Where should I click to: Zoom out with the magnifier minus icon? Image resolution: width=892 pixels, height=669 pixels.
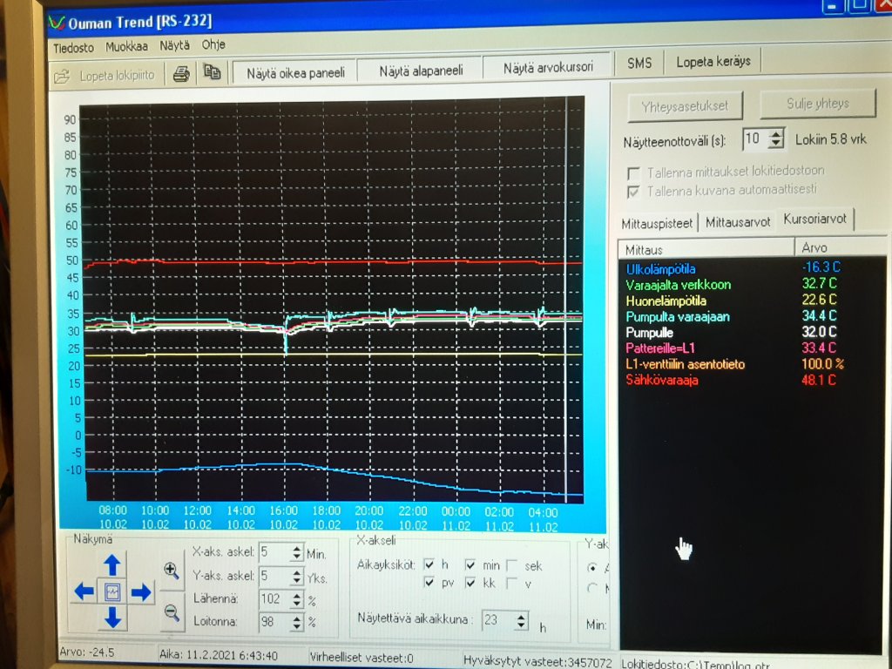172,612
